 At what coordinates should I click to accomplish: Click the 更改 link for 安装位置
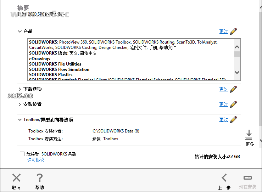[223, 105]
